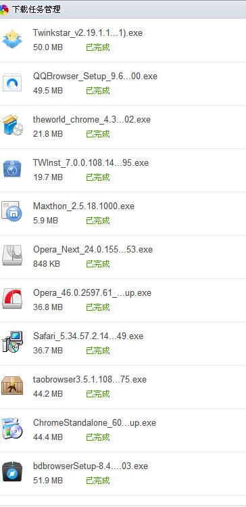Click the Twinkstar installer icon
This screenshot has width=246, height=507.
click(12, 39)
